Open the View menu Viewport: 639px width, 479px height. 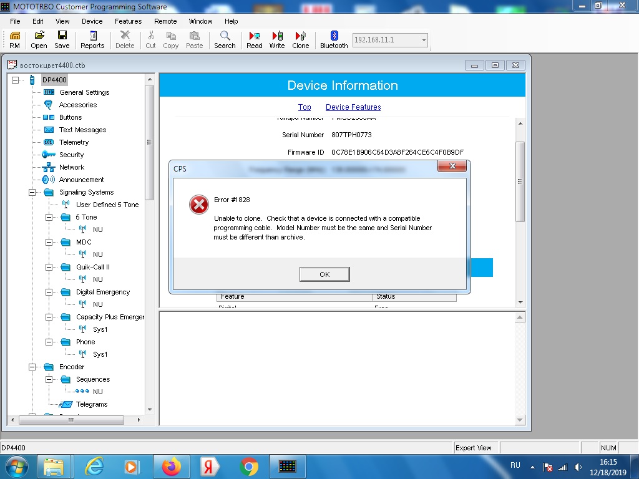(x=62, y=21)
